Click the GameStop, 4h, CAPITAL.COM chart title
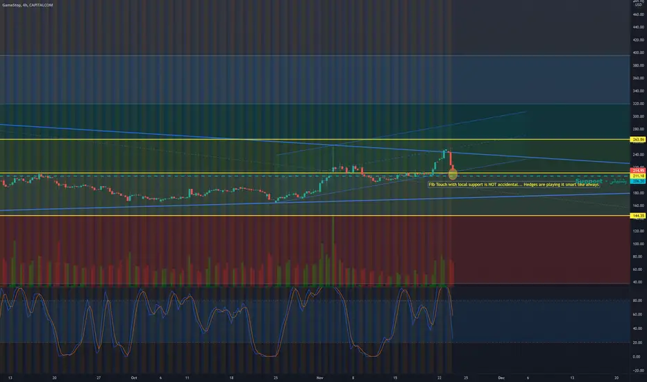 click(28, 5)
